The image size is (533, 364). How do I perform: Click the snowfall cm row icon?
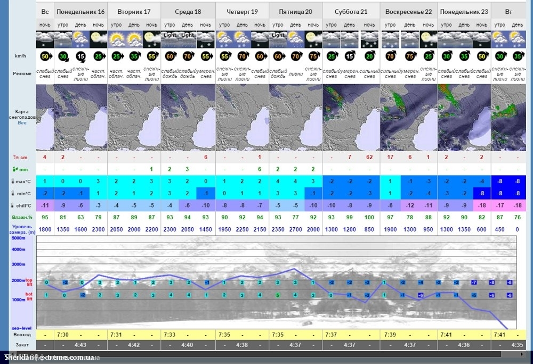pos(15,157)
